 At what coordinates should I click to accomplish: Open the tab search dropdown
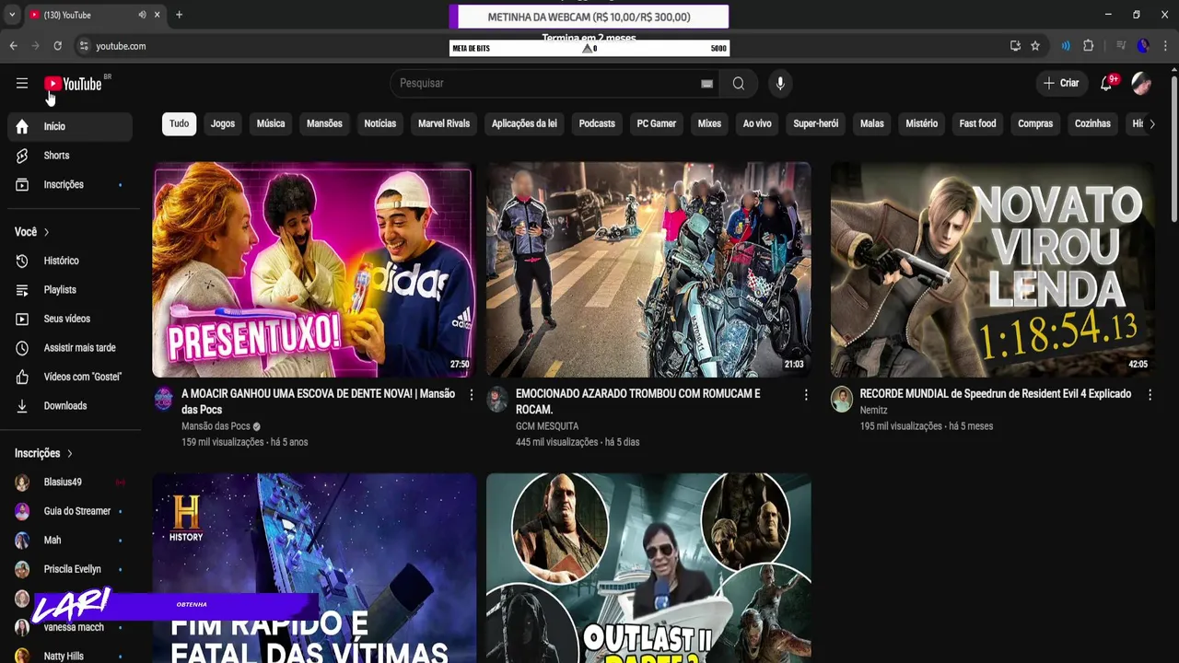pyautogui.click(x=12, y=15)
